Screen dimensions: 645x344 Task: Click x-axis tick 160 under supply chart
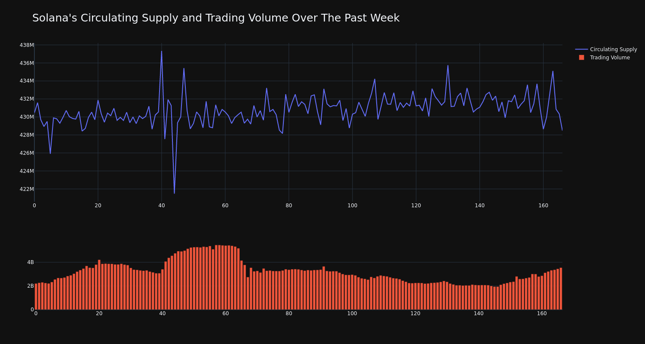click(x=544, y=206)
